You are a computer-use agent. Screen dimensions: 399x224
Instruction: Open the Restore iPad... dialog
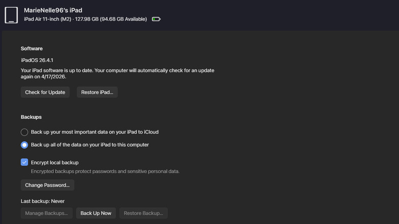97,92
